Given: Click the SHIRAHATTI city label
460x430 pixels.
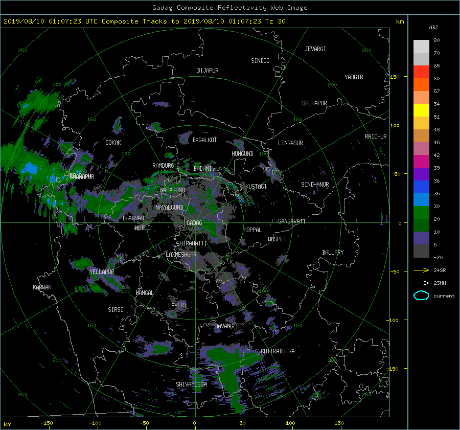Looking at the screenshot, I should point(192,243).
